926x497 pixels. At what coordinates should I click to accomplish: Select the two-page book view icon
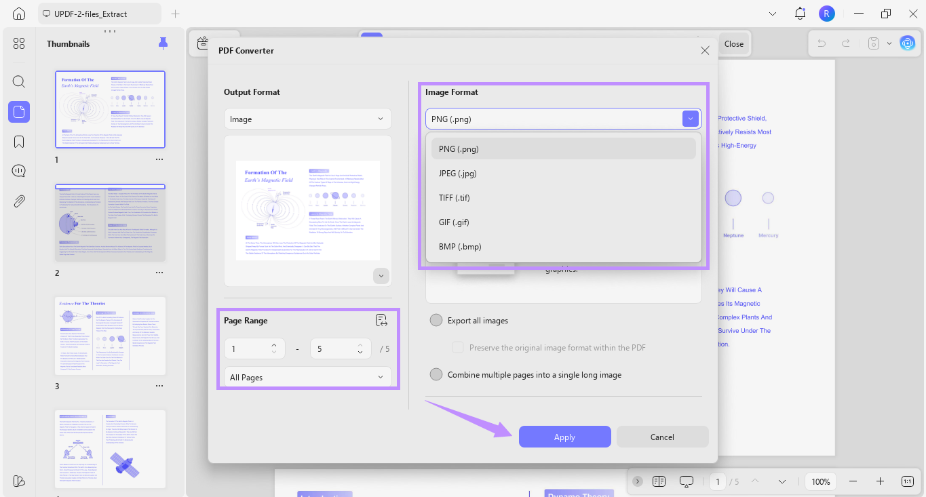pos(659,481)
